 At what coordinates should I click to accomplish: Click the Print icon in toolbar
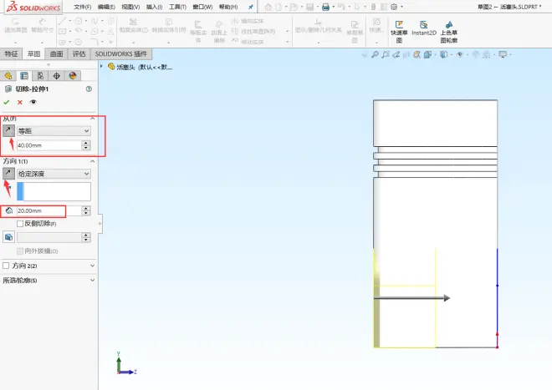click(325, 7)
